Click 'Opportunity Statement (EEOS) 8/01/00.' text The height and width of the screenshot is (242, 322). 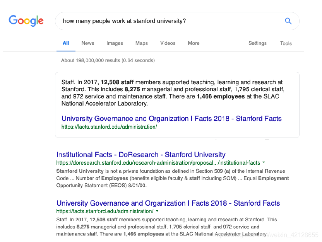[101, 186]
